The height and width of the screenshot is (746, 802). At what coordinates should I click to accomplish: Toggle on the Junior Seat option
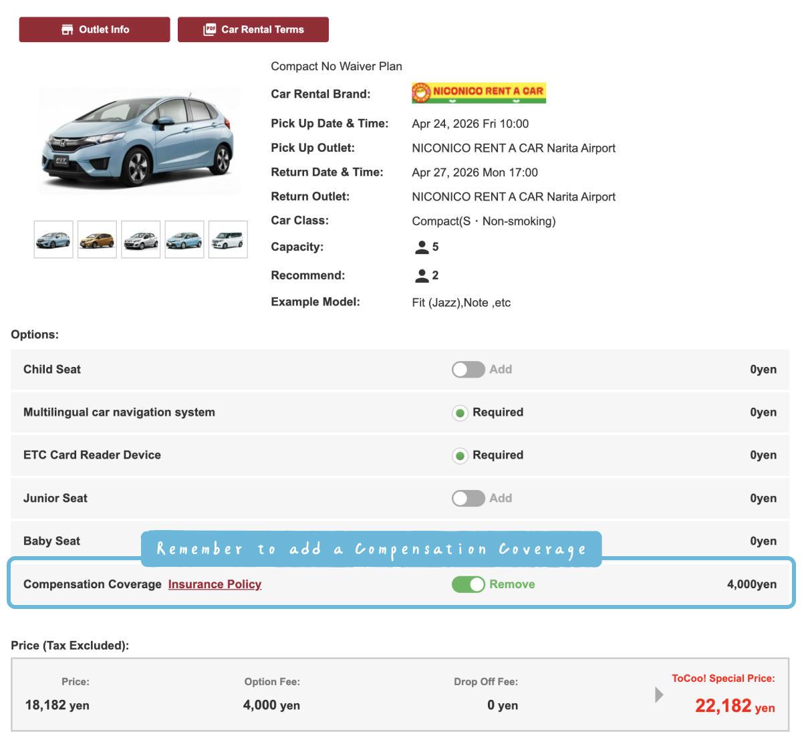pos(468,498)
